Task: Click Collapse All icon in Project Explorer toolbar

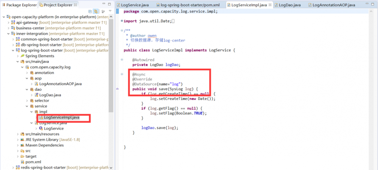Action: pyautogui.click(x=90, y=11)
